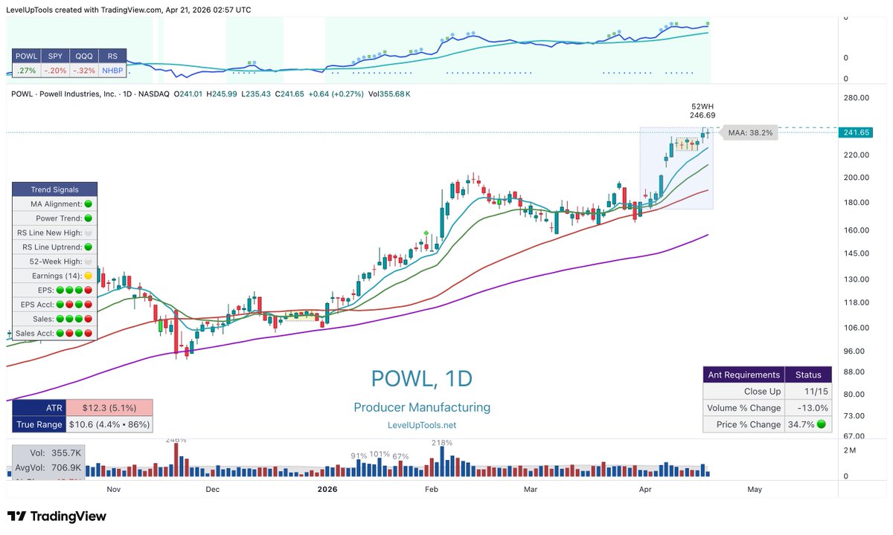The height and width of the screenshot is (535, 893).
Task: Click the 67.00 price axis label
Action: coord(854,436)
